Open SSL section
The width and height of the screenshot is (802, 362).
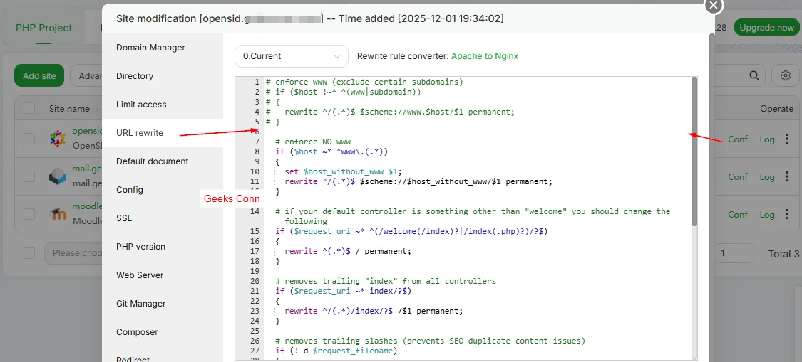click(x=124, y=218)
